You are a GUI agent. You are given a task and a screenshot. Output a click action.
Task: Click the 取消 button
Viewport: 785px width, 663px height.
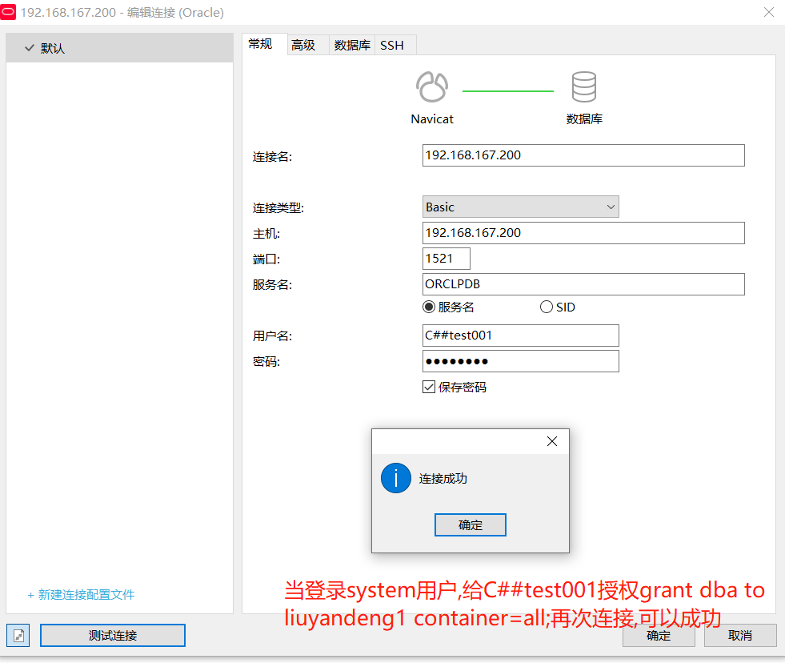pyautogui.click(x=740, y=636)
